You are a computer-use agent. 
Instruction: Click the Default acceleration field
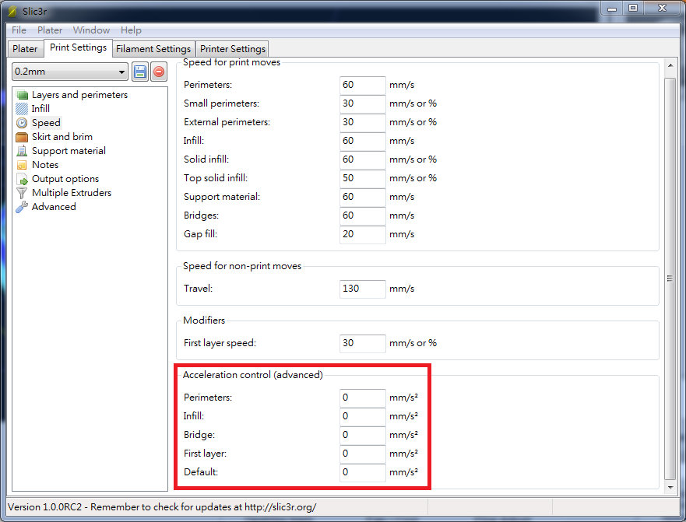[x=362, y=472]
